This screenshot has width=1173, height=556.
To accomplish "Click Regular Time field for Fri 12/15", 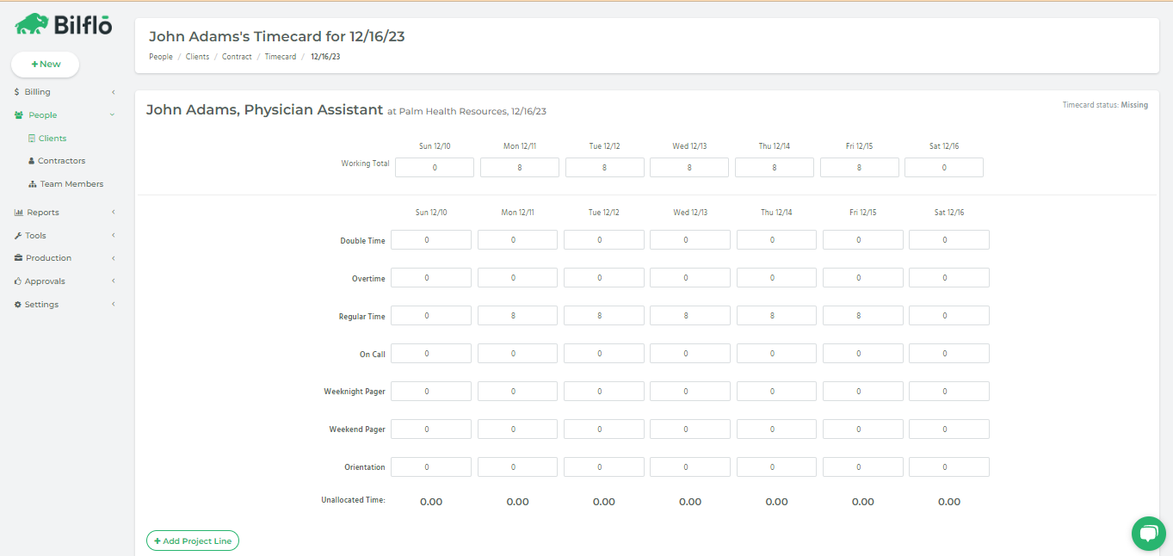I will point(863,316).
